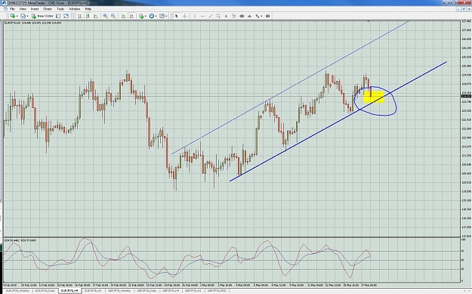Open the File menu
Viewport: 472px width, 294px height.
pos(12,9)
